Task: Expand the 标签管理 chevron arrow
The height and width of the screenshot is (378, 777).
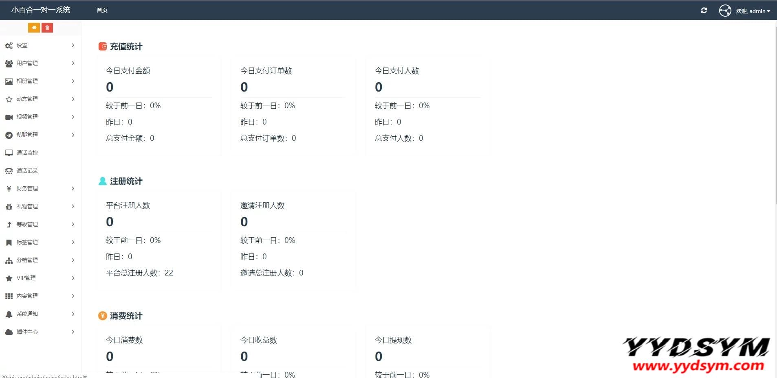Action: [73, 242]
